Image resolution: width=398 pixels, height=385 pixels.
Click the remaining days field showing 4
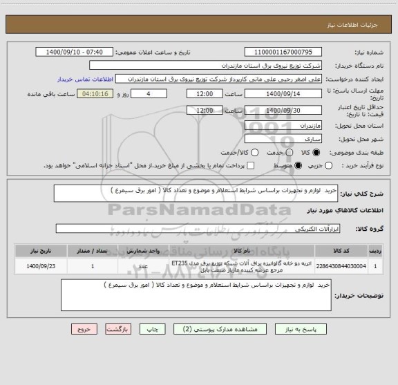click(149, 94)
